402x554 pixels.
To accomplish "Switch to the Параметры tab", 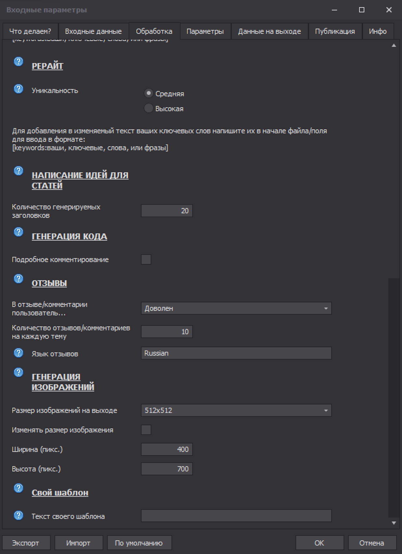I will point(205,31).
